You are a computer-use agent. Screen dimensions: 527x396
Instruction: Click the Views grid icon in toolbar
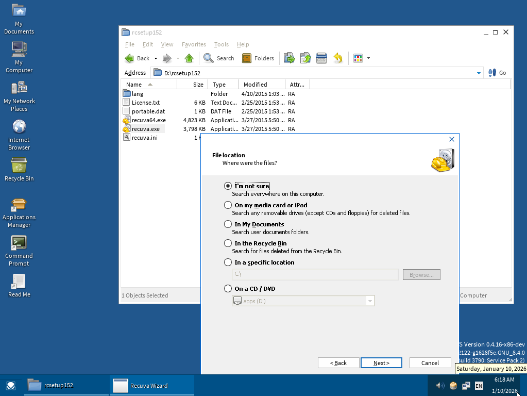pos(358,58)
